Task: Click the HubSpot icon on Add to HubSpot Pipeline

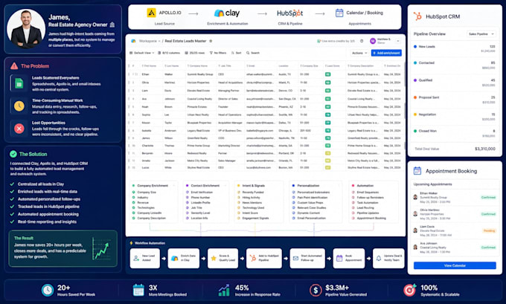Action: pos(253,258)
